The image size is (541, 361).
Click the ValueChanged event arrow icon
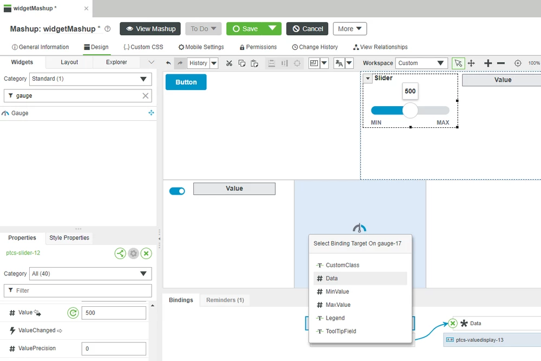60,331
